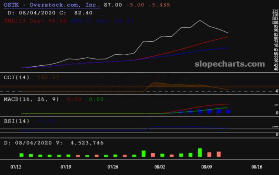Viewport: 279px width, 175px height.
Task: Click the tallest green volume bar
Action: point(200,152)
